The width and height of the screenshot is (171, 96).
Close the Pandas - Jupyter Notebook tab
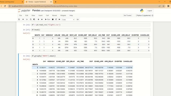tap(51, 2)
